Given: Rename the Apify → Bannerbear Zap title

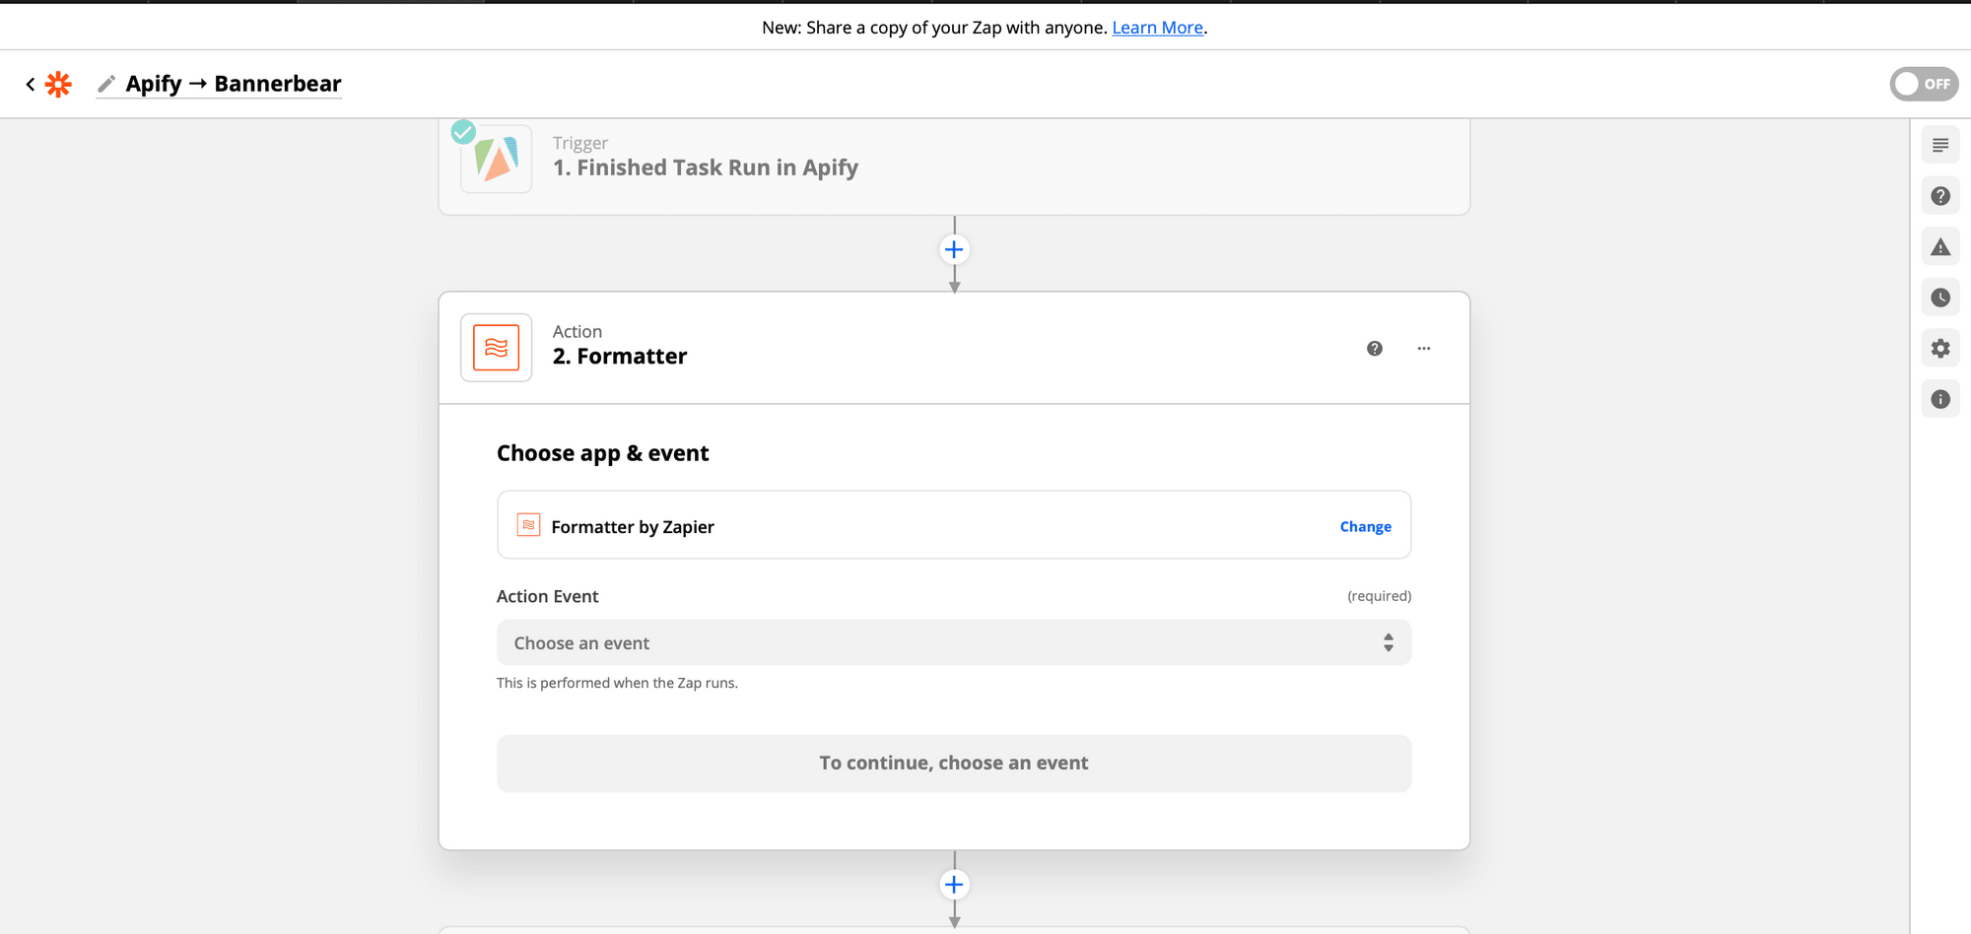Looking at the screenshot, I should click(233, 84).
